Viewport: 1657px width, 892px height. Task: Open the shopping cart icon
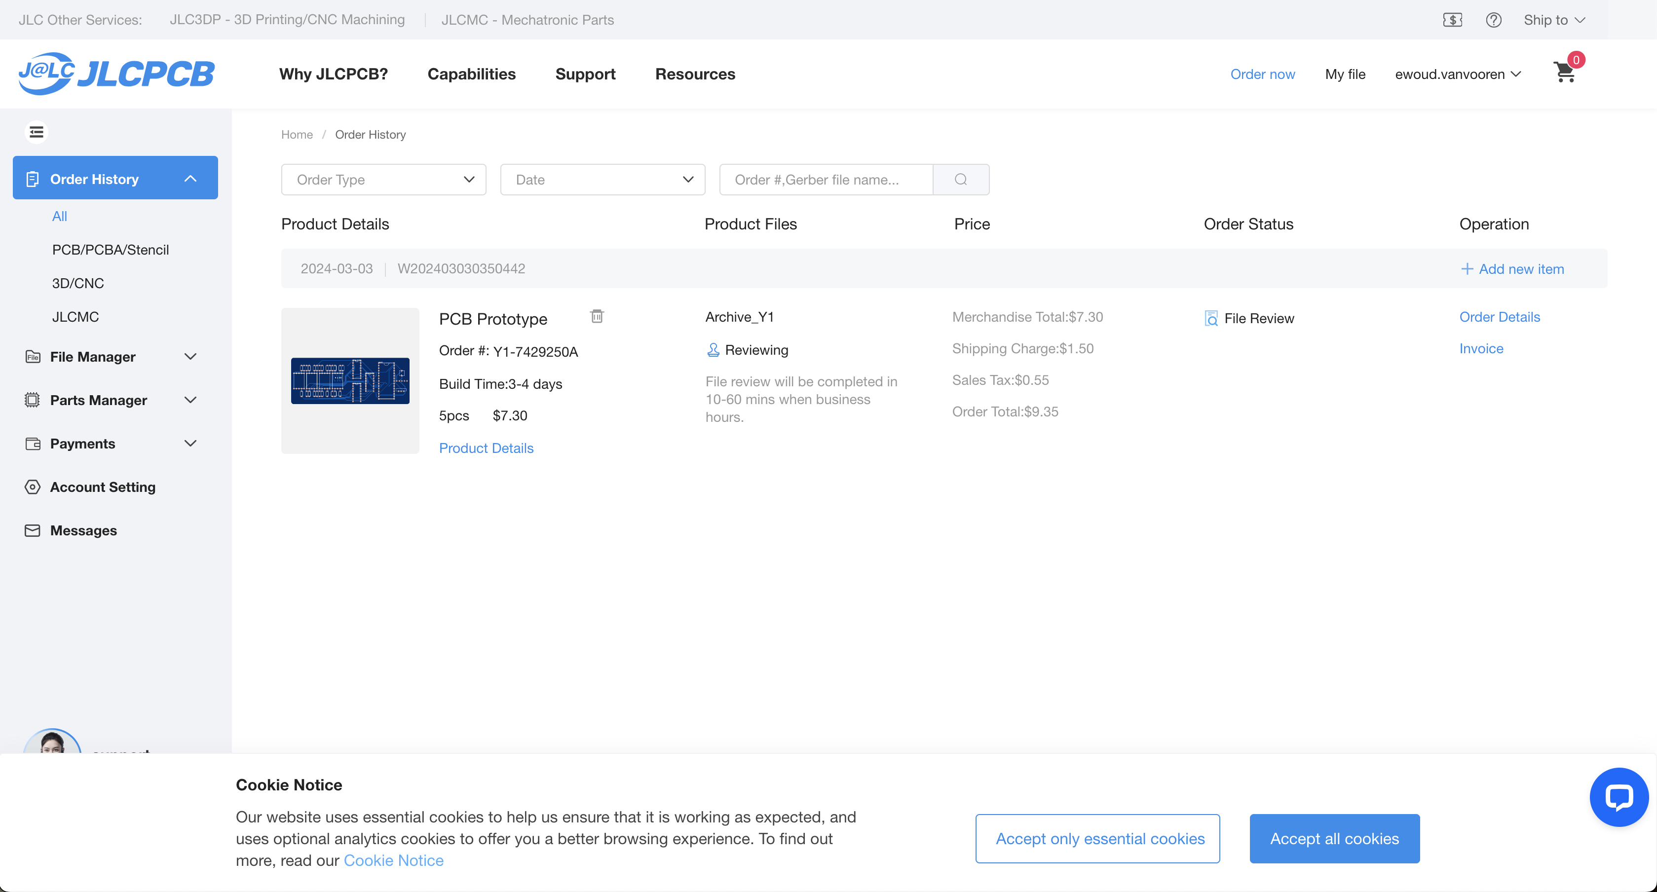[x=1564, y=72]
